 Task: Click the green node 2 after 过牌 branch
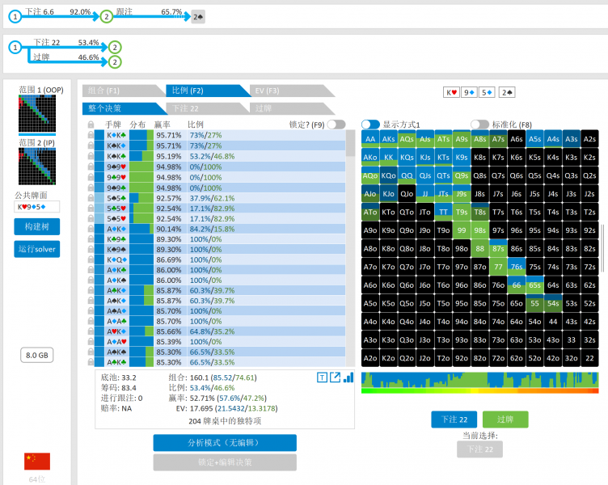[115, 61]
